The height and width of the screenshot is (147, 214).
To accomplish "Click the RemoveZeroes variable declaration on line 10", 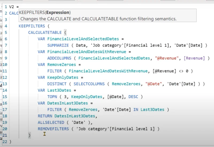I will [x=62, y=65].
